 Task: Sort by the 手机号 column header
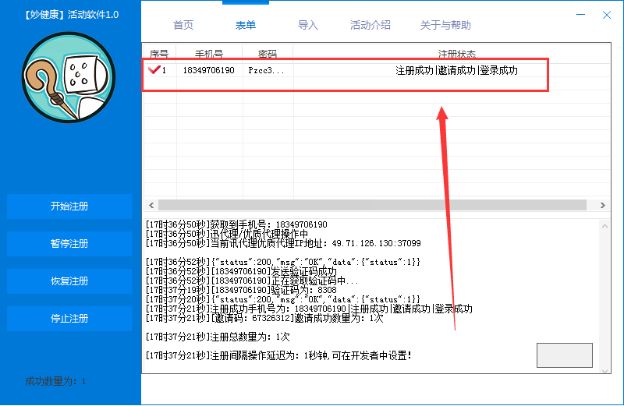[209, 54]
